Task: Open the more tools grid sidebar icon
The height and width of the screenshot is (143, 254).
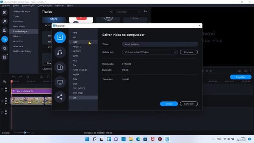Action: click(x=4, y=57)
